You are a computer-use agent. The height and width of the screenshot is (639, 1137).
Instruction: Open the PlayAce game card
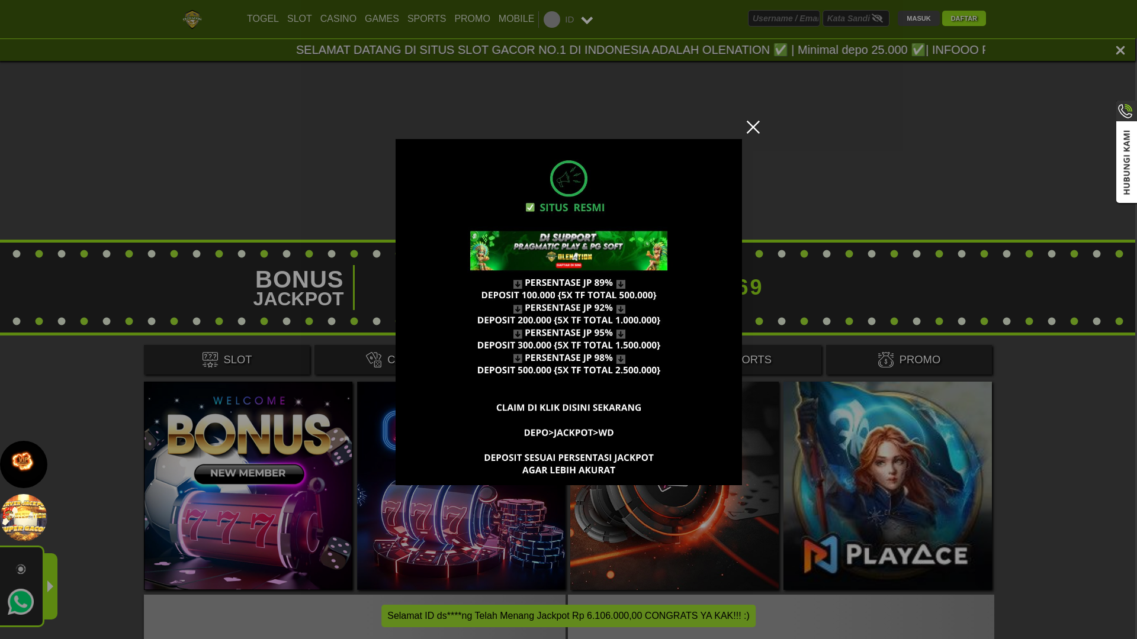888,485
